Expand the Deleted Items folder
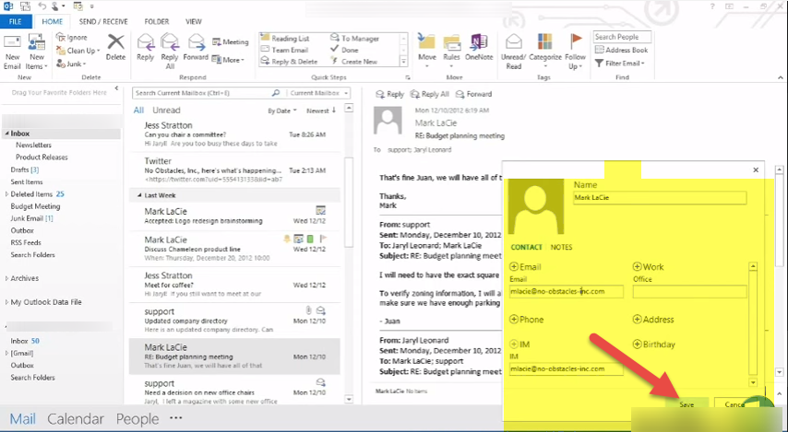The height and width of the screenshot is (432, 788). click(6, 194)
